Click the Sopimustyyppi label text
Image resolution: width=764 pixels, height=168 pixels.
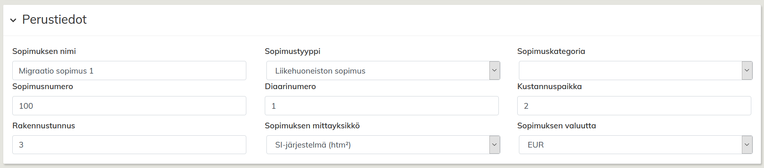pyautogui.click(x=292, y=52)
